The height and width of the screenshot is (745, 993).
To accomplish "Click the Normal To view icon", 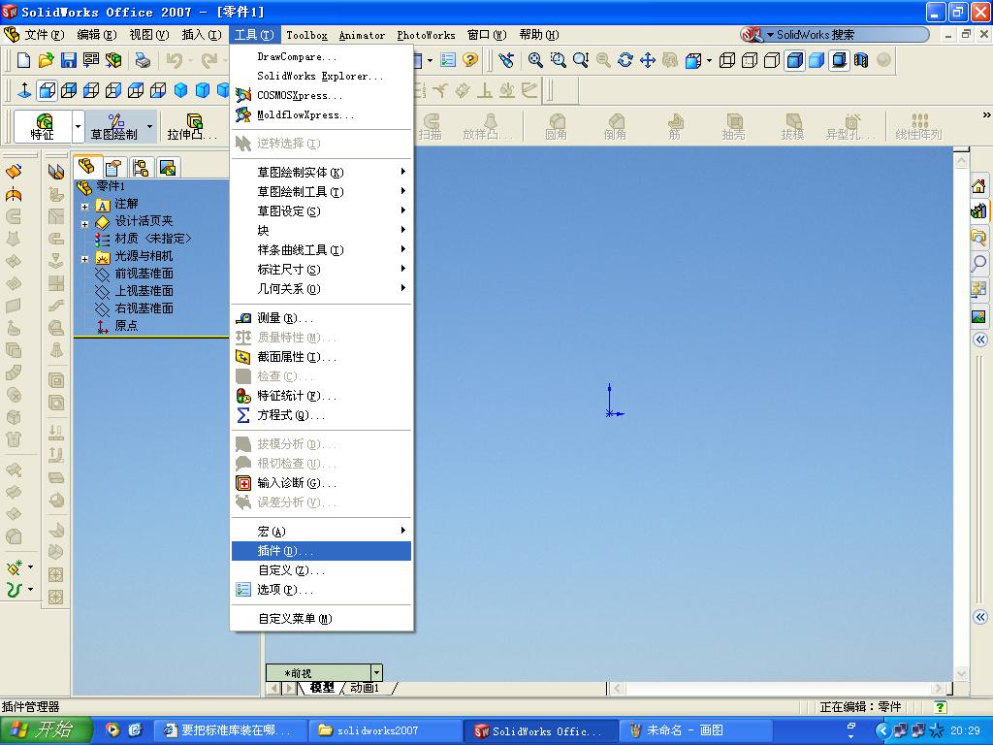I will pyautogui.click(x=24, y=90).
